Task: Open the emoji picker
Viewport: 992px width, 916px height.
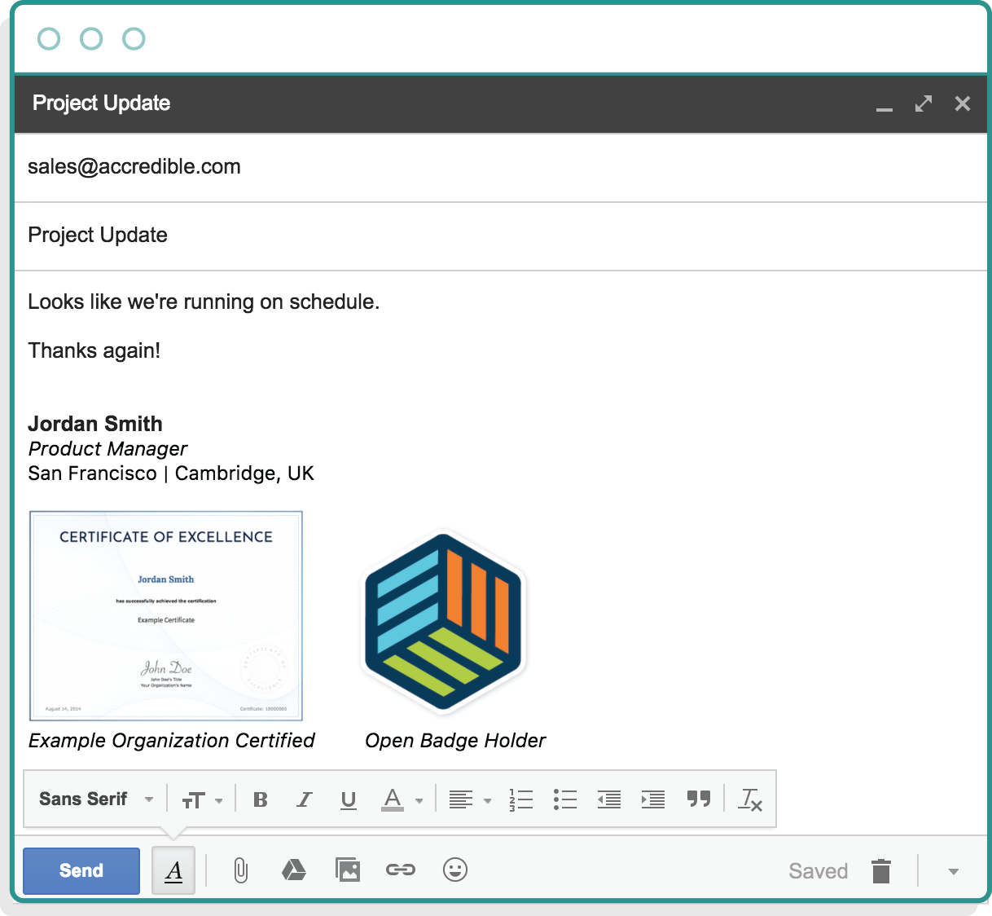Action: point(455,870)
